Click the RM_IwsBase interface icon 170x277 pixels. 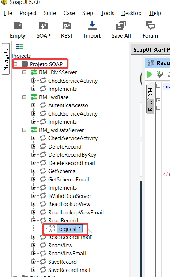pos(34,97)
